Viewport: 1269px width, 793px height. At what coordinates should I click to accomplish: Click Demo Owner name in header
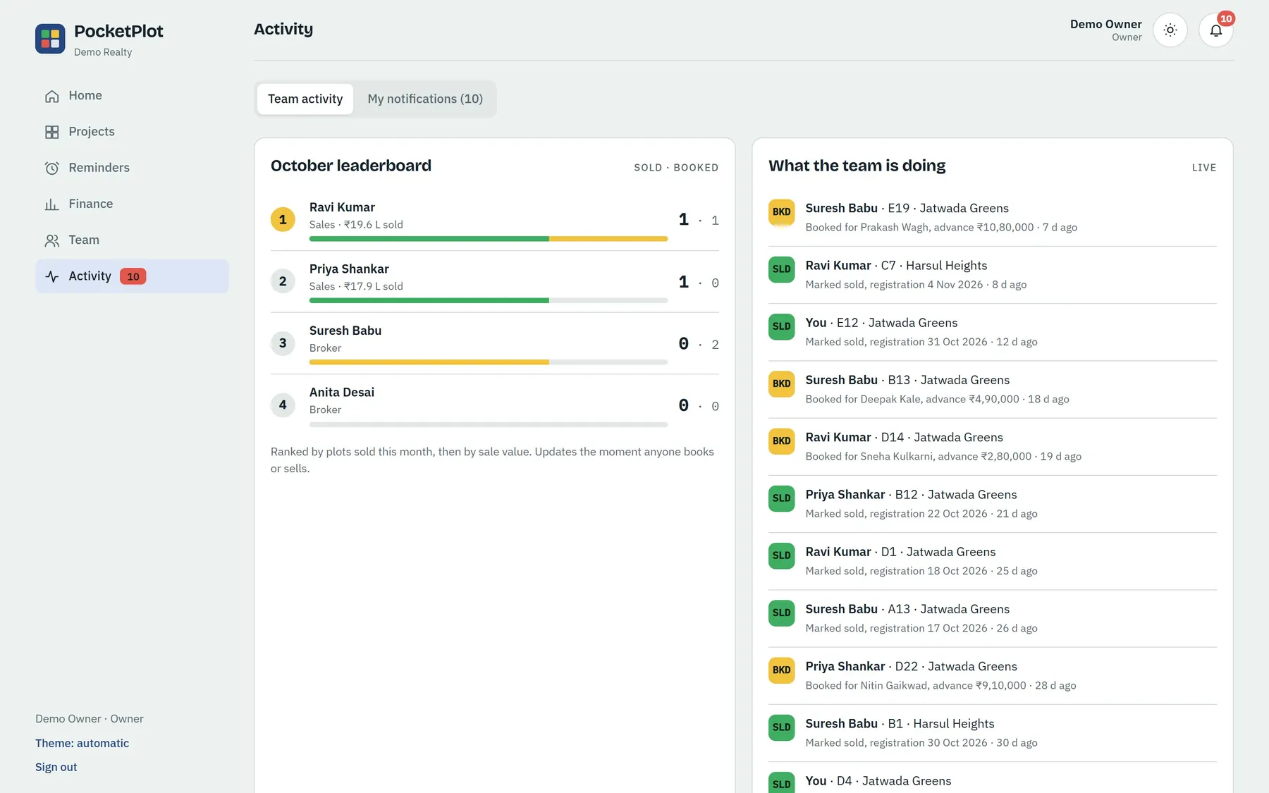coord(1105,24)
